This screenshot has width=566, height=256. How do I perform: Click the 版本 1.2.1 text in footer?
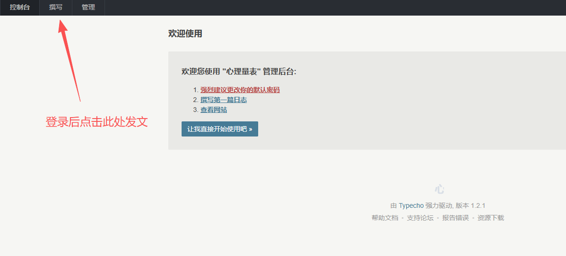pyautogui.click(x=470, y=205)
